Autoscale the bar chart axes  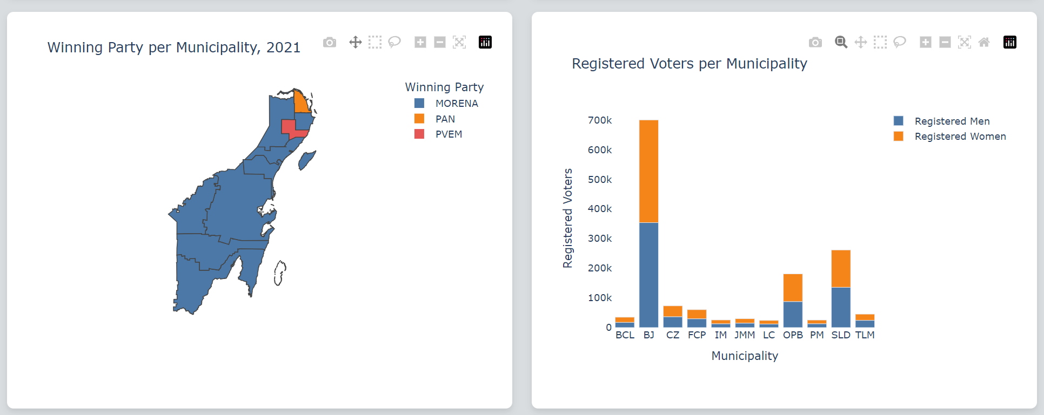click(x=965, y=42)
